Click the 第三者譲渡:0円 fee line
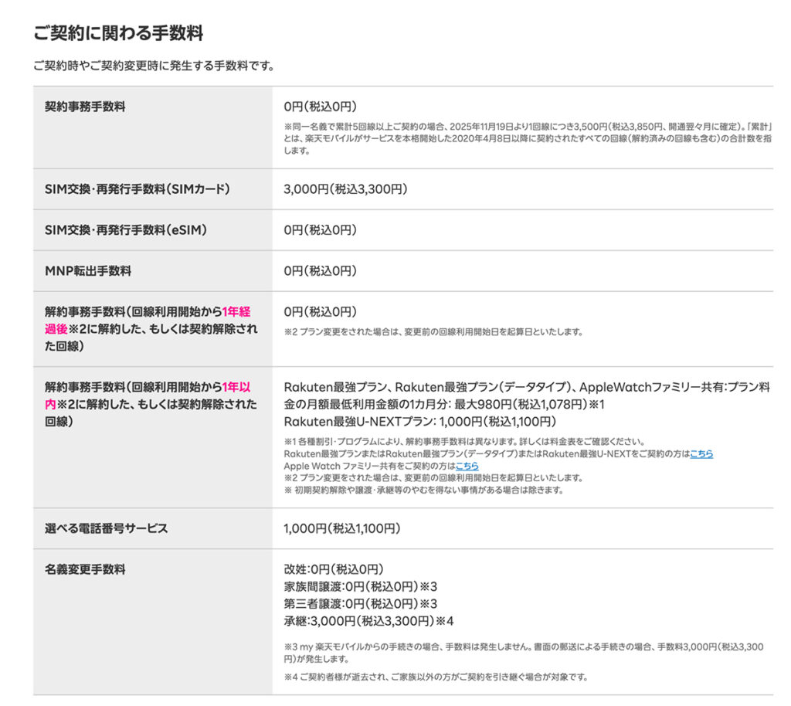791x706 pixels. (359, 604)
